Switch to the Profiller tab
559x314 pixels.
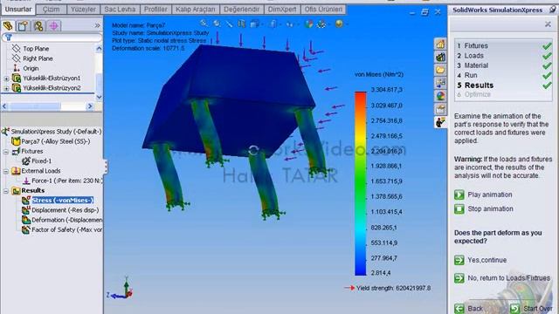pos(155,10)
